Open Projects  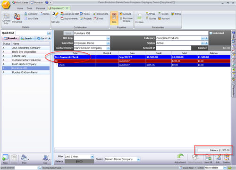(86, 18)
